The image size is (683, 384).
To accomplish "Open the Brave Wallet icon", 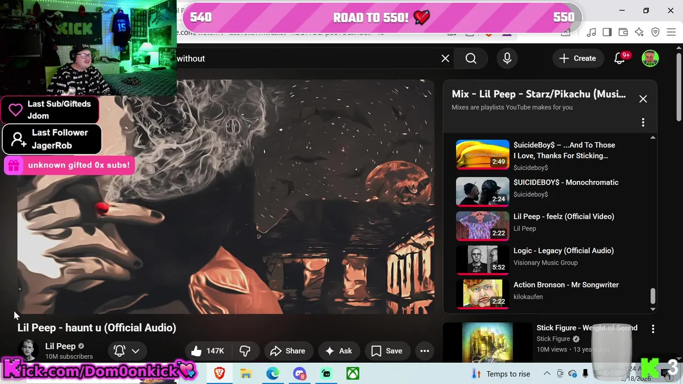I will pos(623,32).
